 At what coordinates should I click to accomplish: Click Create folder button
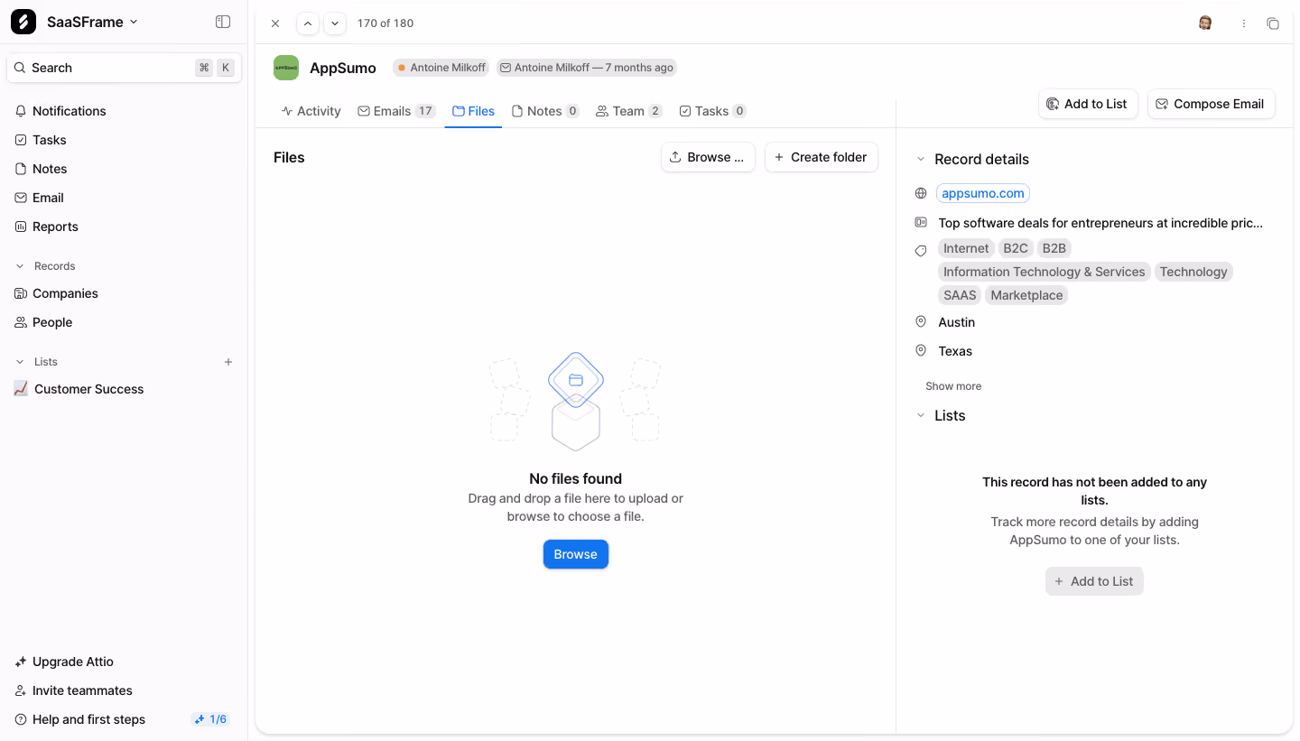click(x=822, y=157)
